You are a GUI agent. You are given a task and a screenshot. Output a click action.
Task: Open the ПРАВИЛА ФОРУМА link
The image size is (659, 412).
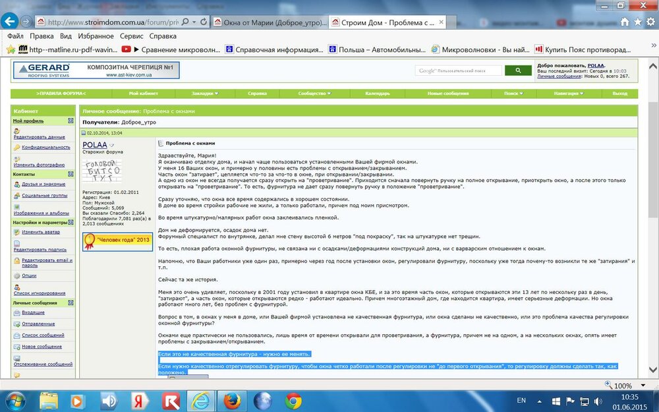(x=61, y=94)
